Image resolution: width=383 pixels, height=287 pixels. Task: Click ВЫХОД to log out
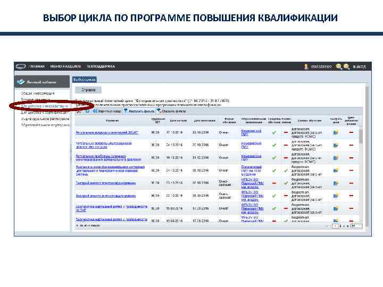click(359, 66)
